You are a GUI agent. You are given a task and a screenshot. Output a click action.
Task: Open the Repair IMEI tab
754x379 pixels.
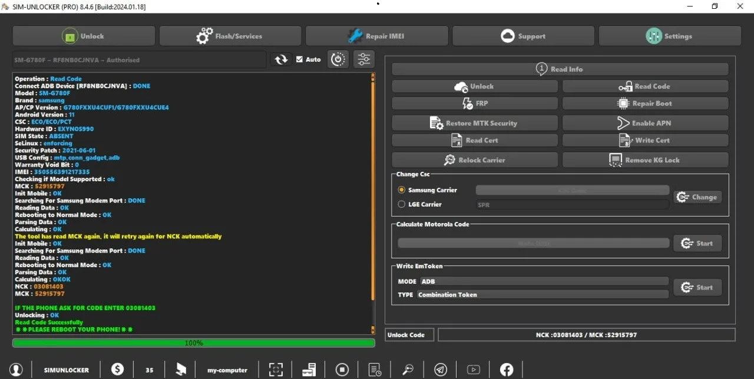(x=376, y=36)
